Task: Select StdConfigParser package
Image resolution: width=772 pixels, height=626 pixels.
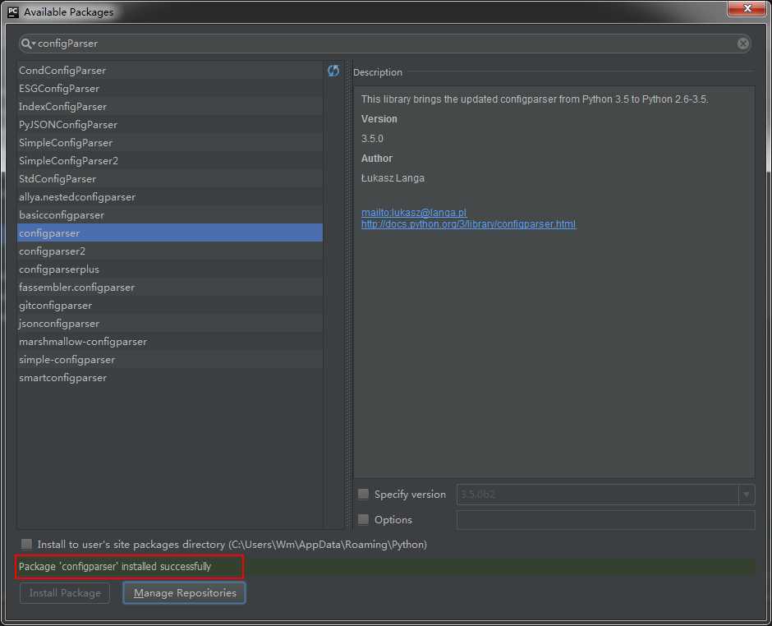Action: tap(170, 179)
